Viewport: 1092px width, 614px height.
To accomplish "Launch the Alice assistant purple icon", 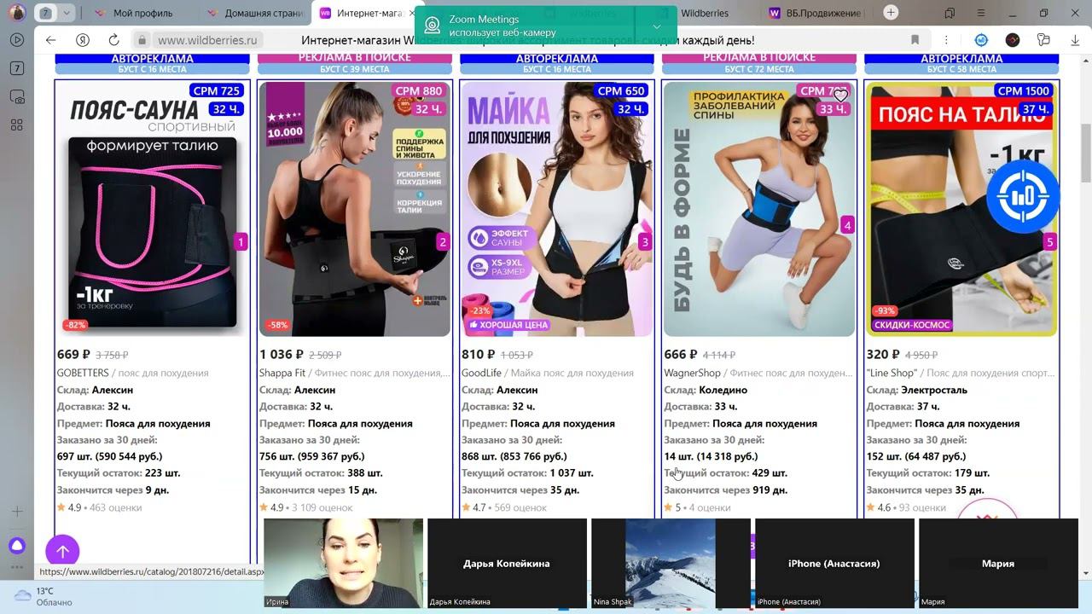I will pyautogui.click(x=16, y=546).
